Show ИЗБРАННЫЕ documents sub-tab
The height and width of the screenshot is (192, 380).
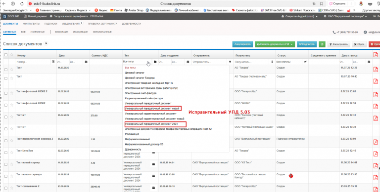click(x=38, y=32)
